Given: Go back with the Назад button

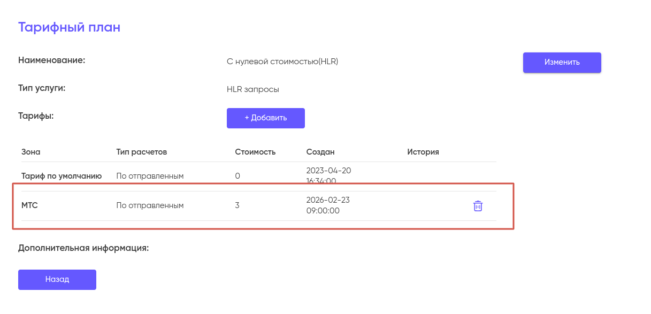Looking at the screenshot, I should coord(57,279).
